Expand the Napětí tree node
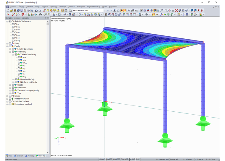Image resolution: width=225 pixels, height=161 pixels. click(10, 85)
